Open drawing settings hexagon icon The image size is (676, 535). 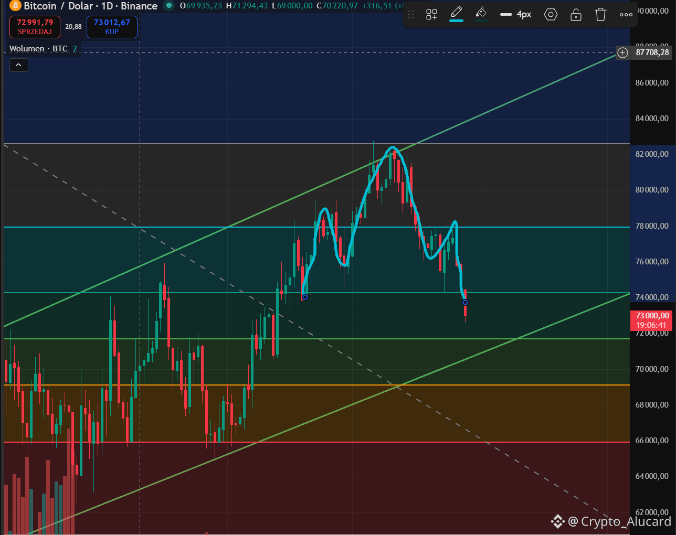tap(551, 15)
